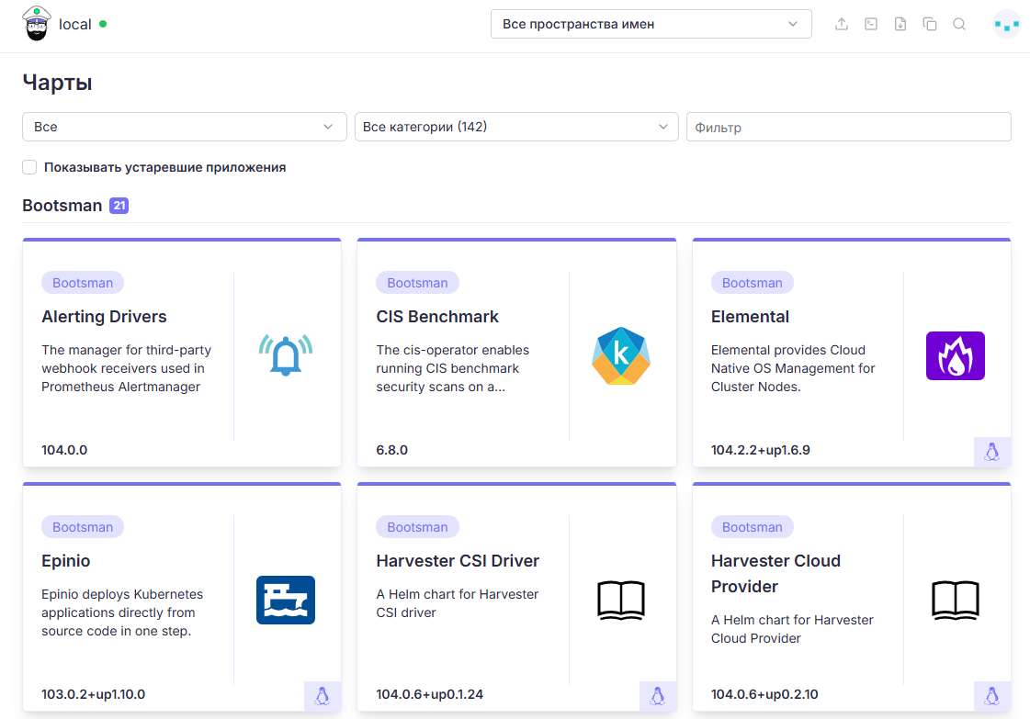The height and width of the screenshot is (719, 1030).
Task: Click the Linux penguin on Harvester CSI Driver
Action: (x=658, y=696)
